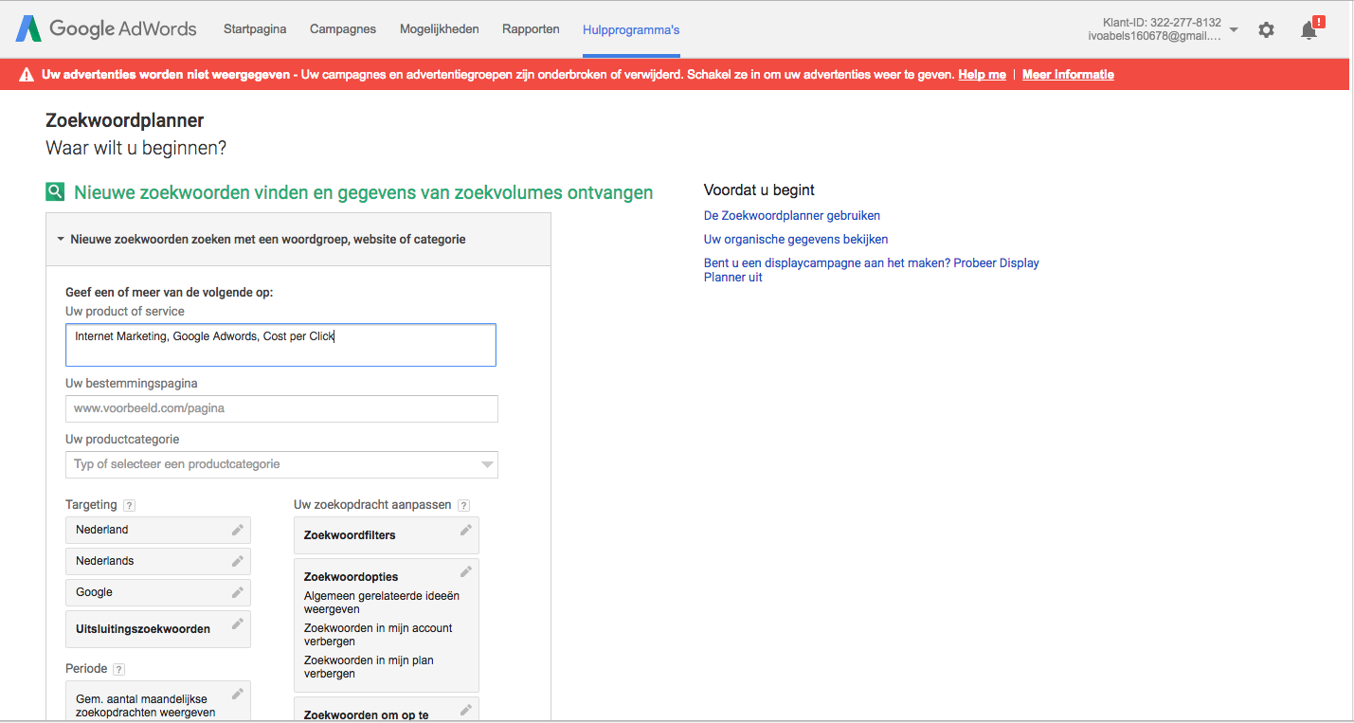Viewport: 1354px width, 723px height.
Task: Edit Zoekwoordopties with its pencil icon
Action: pyautogui.click(x=466, y=571)
